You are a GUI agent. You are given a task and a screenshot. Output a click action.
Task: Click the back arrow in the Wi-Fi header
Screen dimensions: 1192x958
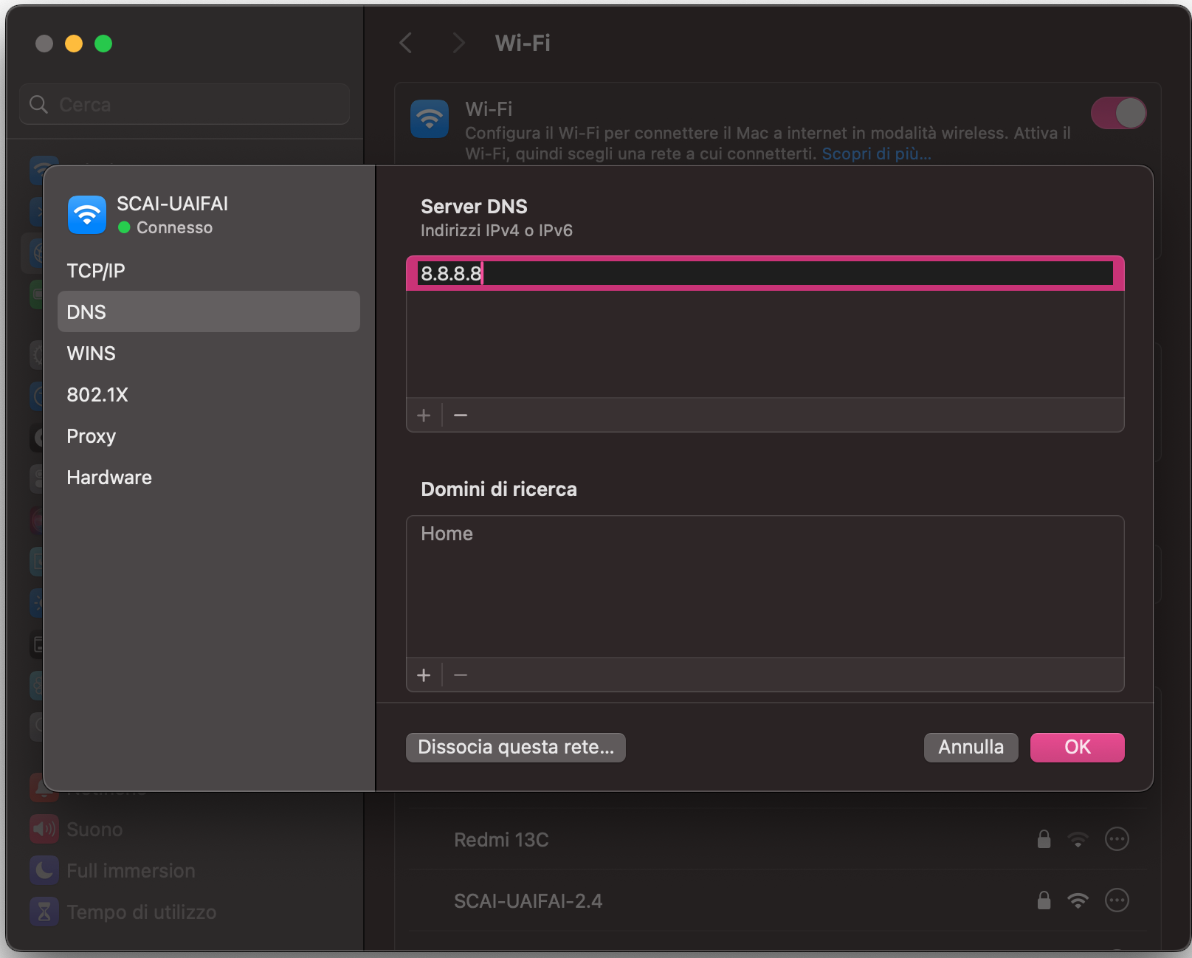coord(405,43)
